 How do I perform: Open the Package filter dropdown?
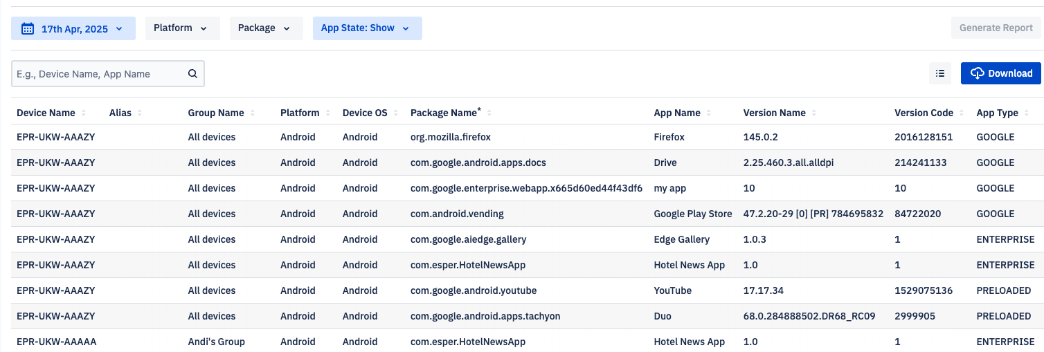coord(266,28)
